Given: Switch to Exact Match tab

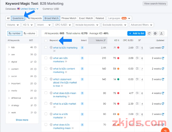Looking at the screenshot, I should [x=86, y=18].
